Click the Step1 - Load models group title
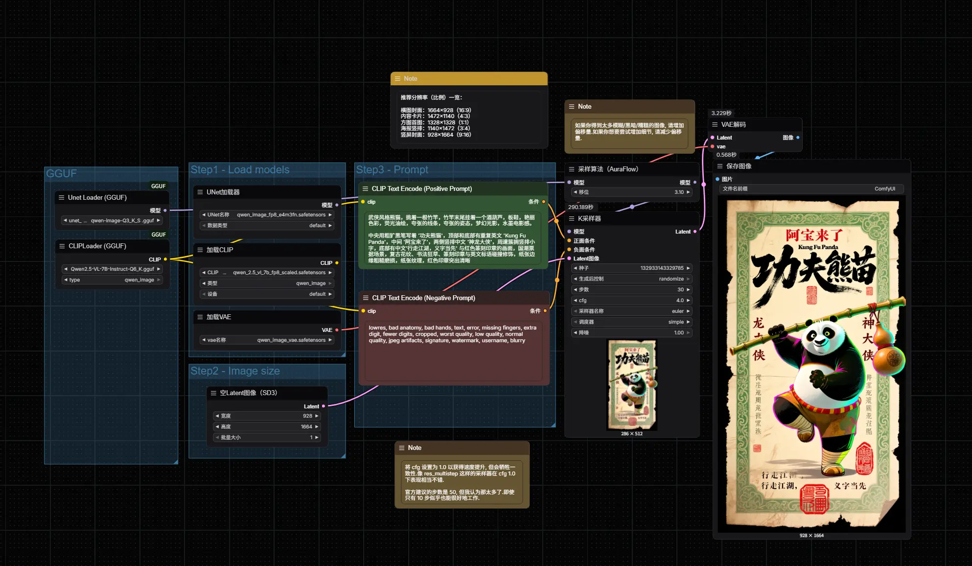This screenshot has height=566, width=972. [240, 169]
